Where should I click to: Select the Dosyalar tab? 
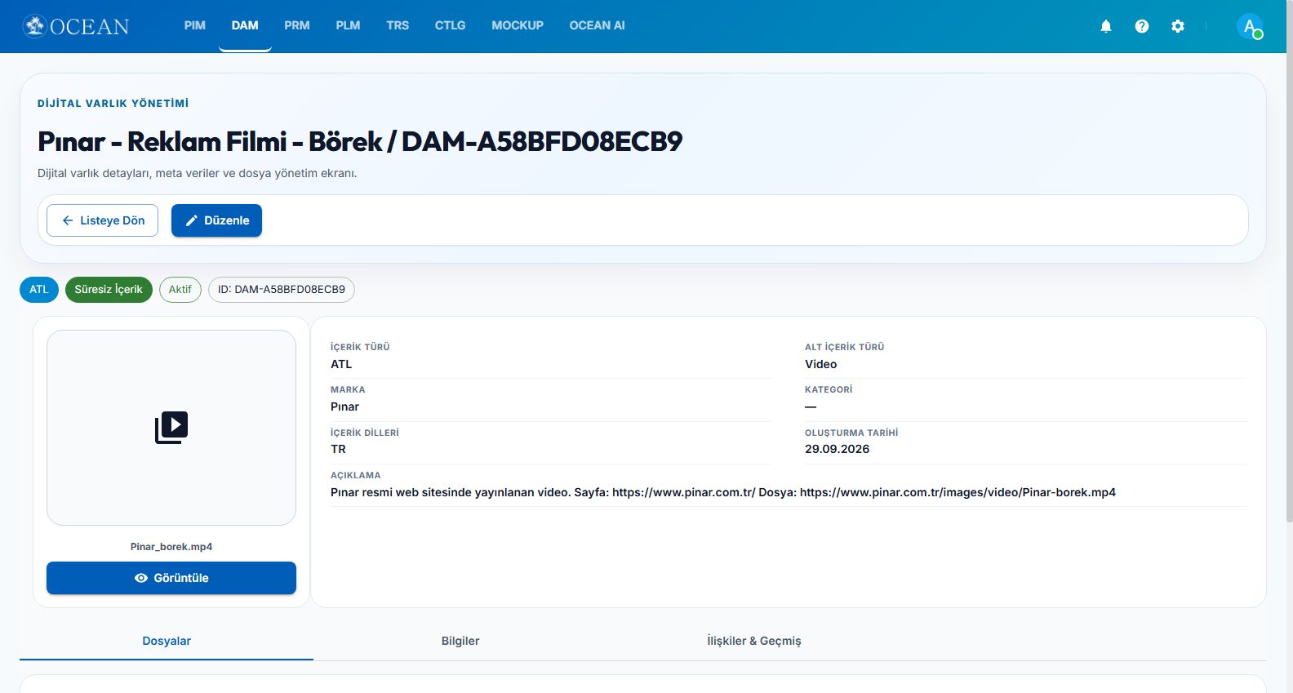(167, 641)
